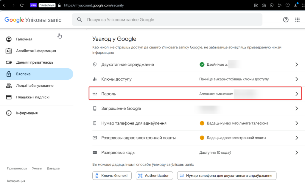Click the Запрашэнне Google label
This screenshot has height=184, width=305.
[121, 108]
